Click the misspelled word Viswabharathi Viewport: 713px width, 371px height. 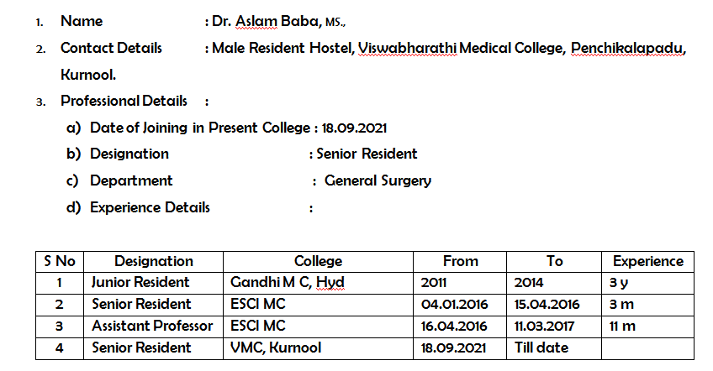click(x=407, y=48)
